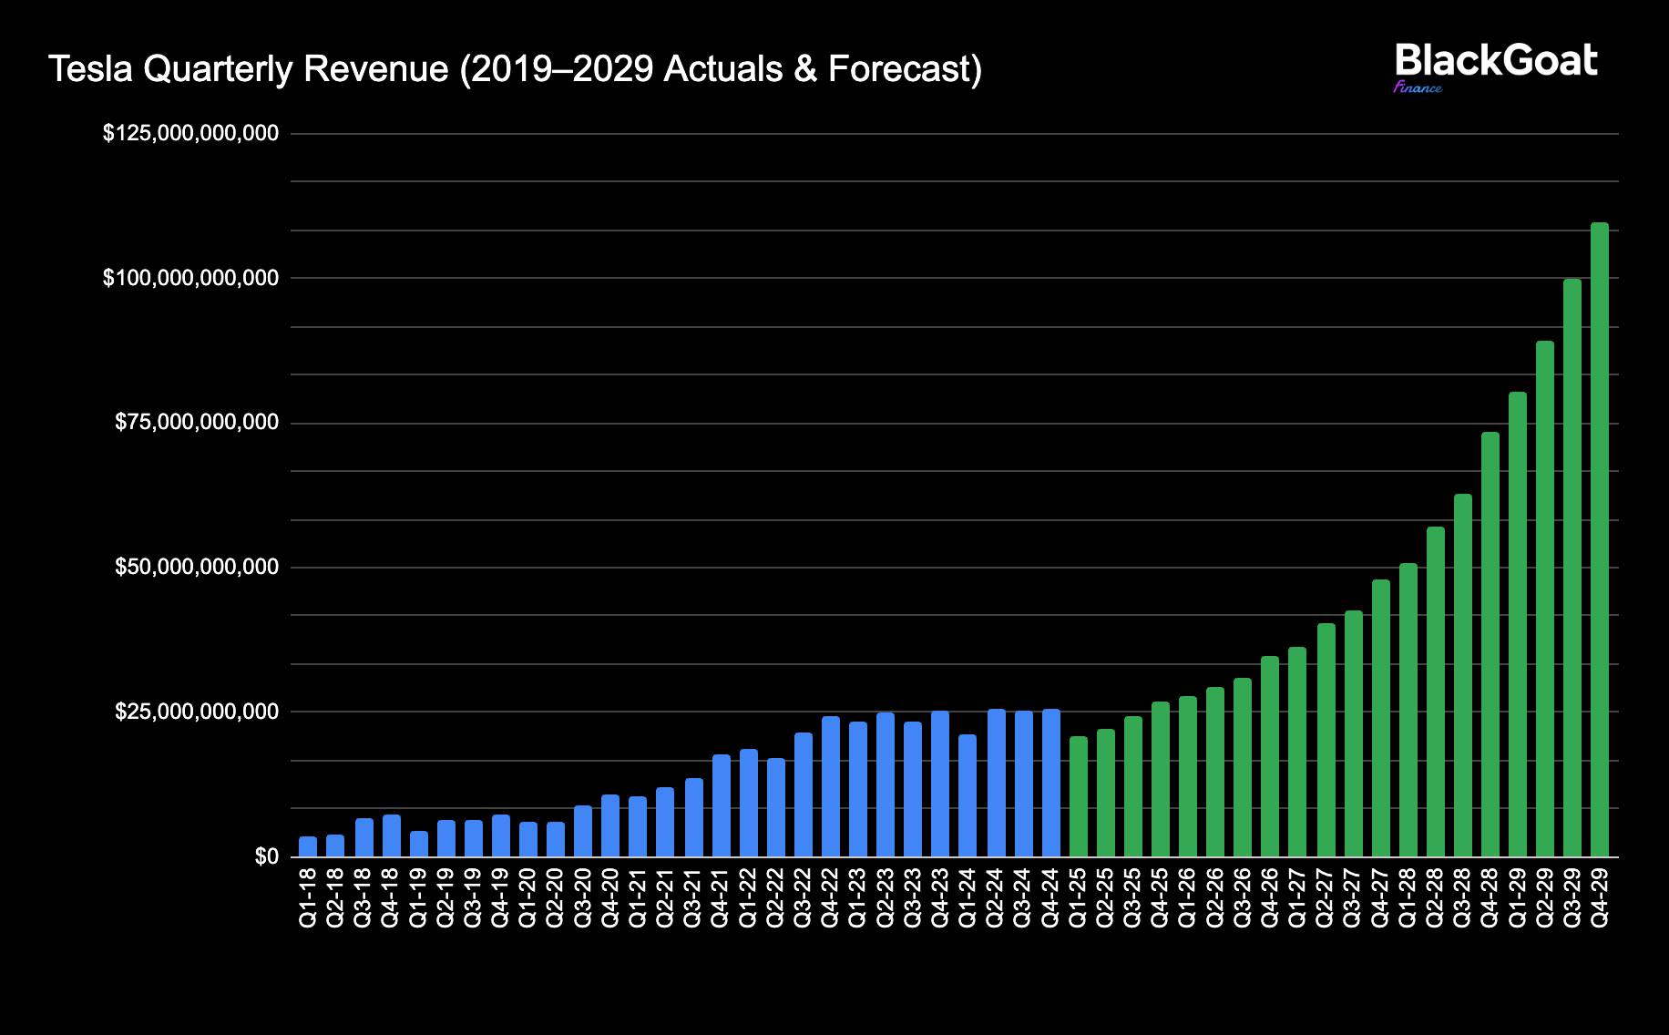Image resolution: width=1669 pixels, height=1035 pixels.
Task: Select the $50,000,000,000 axis label
Action: tap(197, 568)
